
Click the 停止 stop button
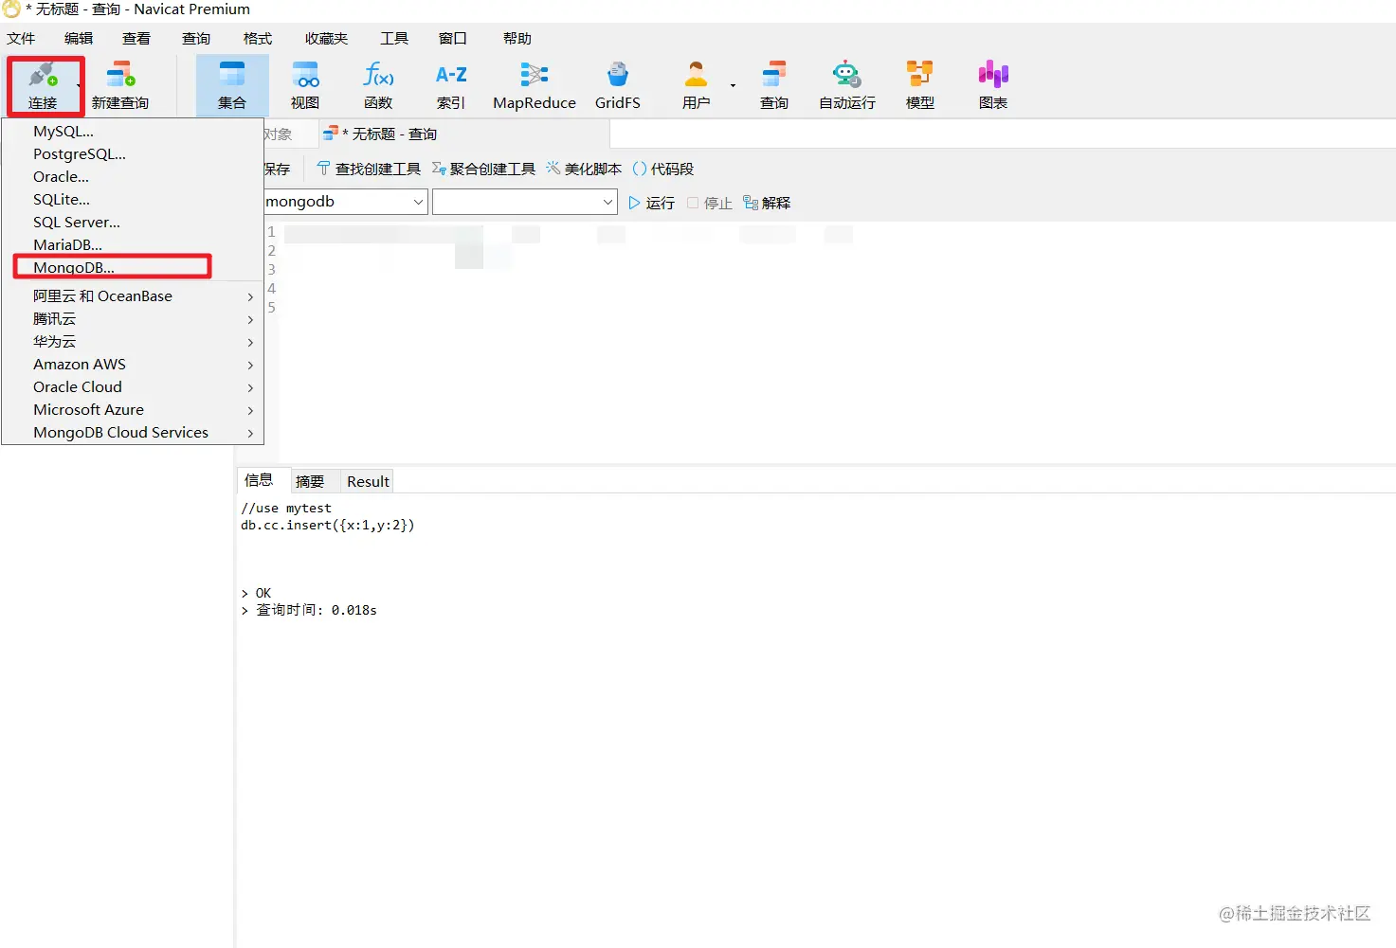point(710,203)
